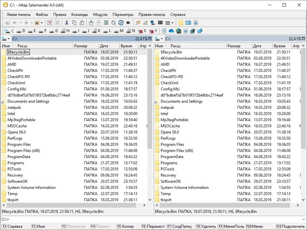The image size is (307, 230).
Task: Open the FTP client icon
Action: point(178,31)
